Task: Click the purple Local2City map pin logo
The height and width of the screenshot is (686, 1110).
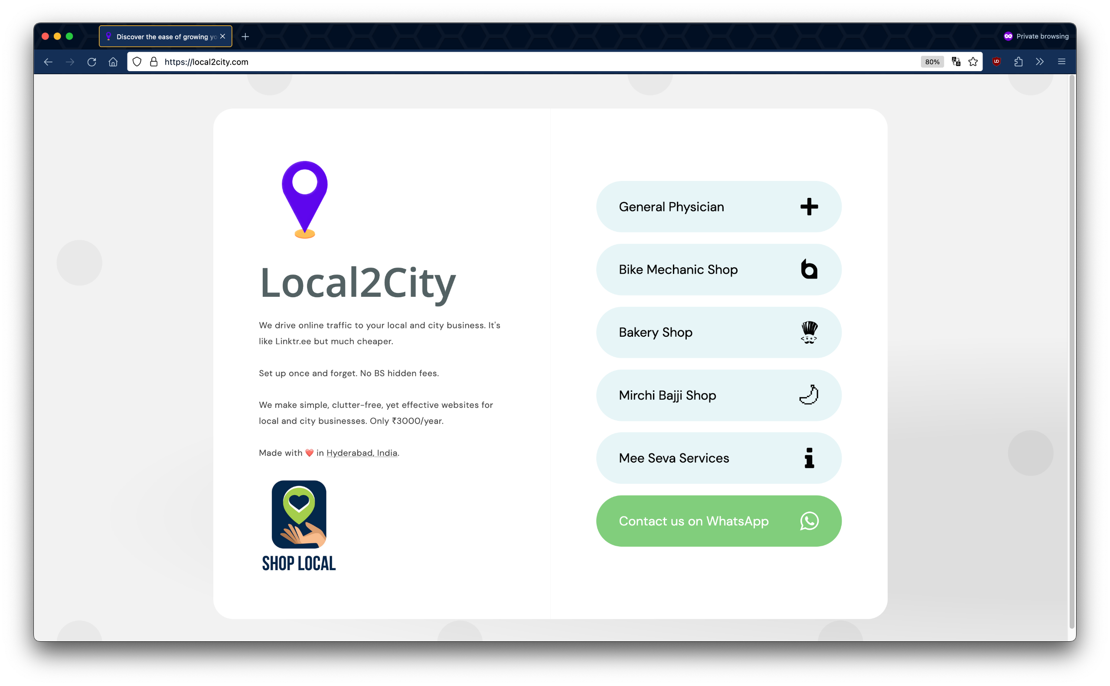Action: 304,199
